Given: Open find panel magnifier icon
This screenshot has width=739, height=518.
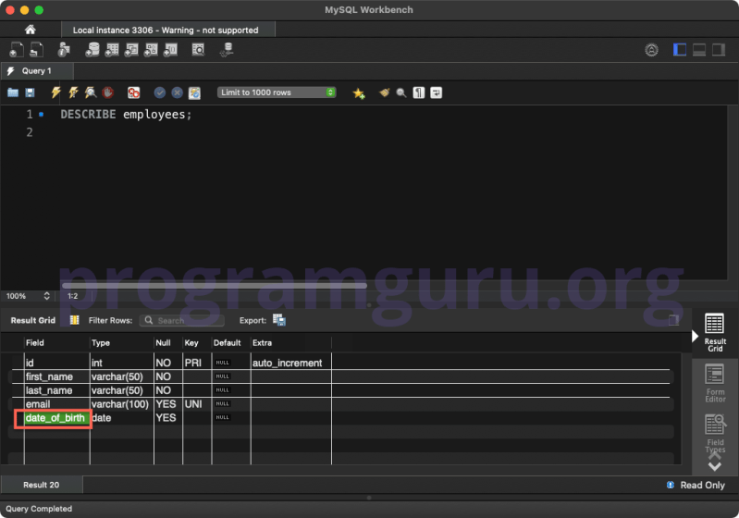Looking at the screenshot, I should tap(401, 92).
